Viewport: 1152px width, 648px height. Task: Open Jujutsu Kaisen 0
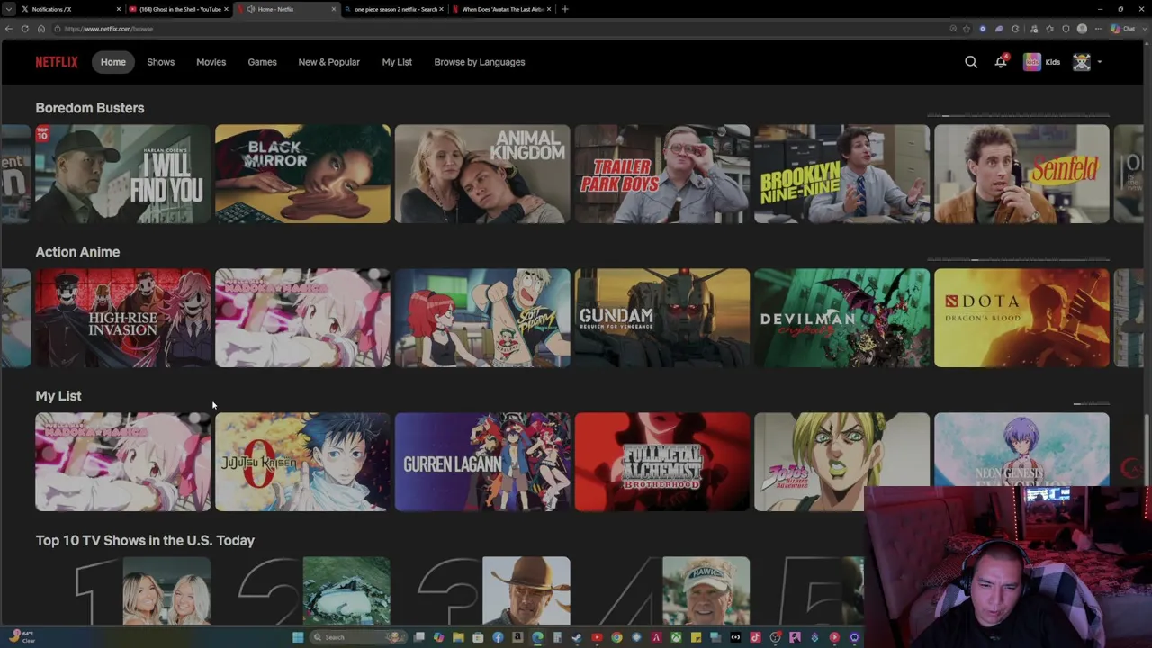click(302, 462)
